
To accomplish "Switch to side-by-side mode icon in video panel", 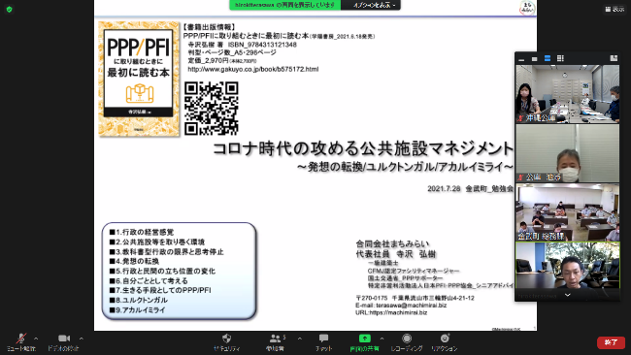I will [614, 59].
